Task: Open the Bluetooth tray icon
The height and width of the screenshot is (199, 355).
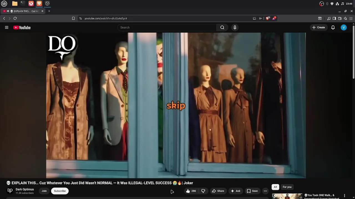Action: pyautogui.click(x=327, y=4)
